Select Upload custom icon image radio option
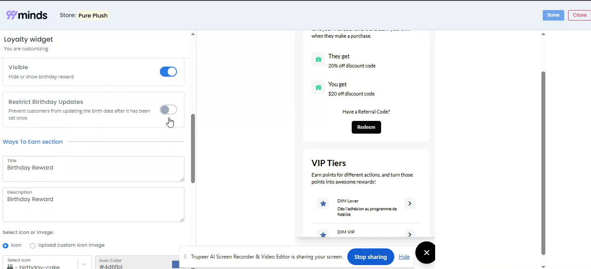 pyautogui.click(x=32, y=245)
